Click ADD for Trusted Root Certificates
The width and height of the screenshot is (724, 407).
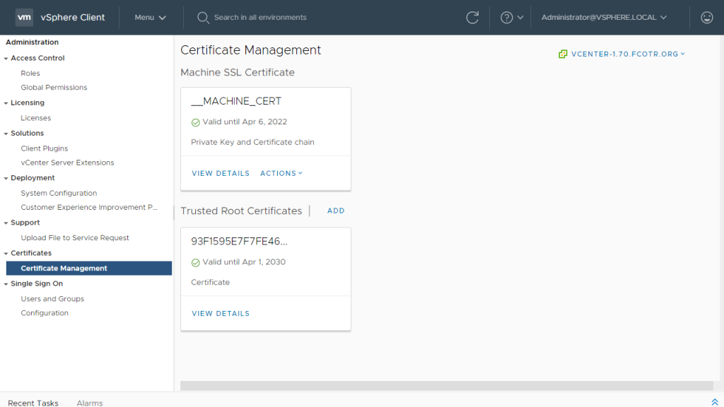[x=336, y=211]
